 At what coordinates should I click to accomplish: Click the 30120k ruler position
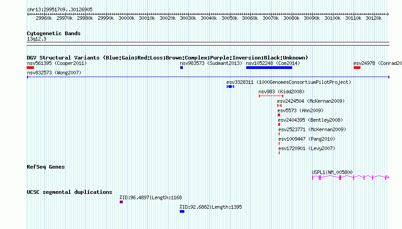[374, 18]
